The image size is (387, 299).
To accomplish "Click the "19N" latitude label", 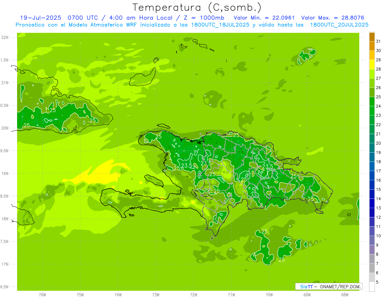I will point(5,174).
